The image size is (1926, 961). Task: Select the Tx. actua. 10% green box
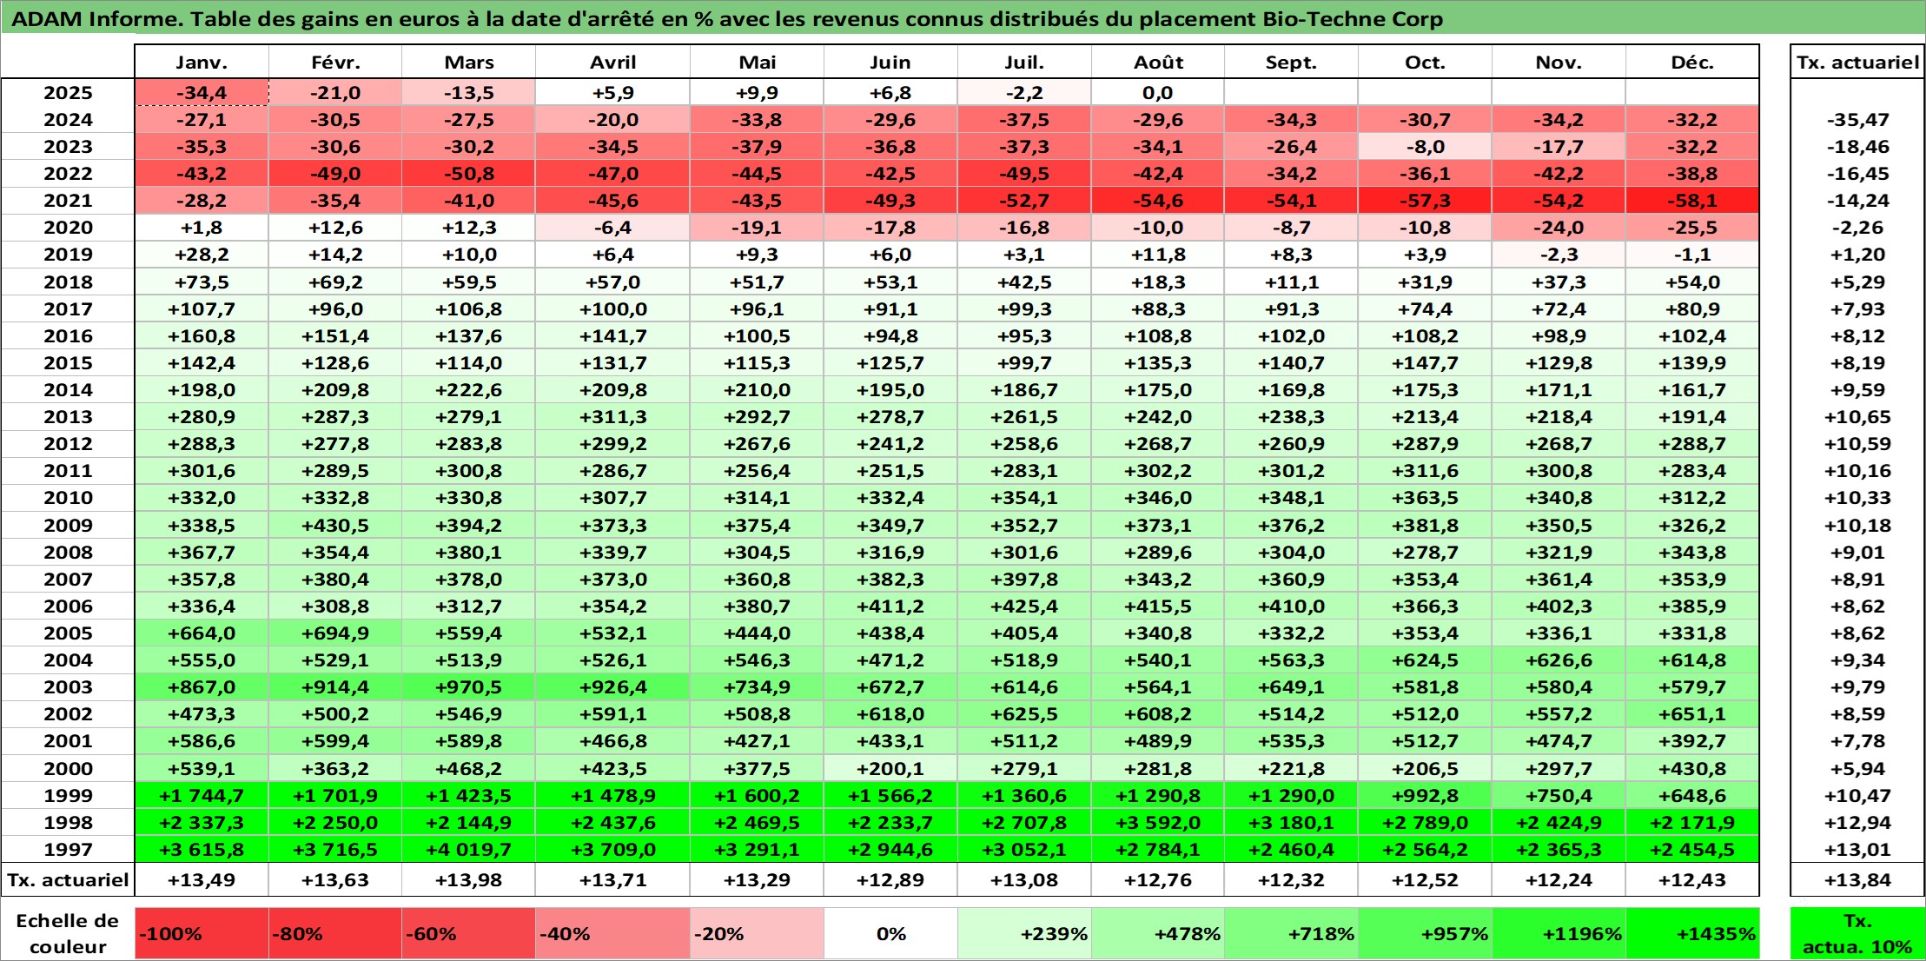tap(1857, 934)
